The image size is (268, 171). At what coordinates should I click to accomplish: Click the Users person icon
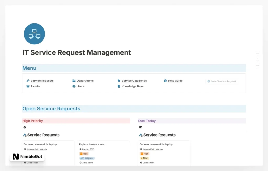click(x=74, y=86)
